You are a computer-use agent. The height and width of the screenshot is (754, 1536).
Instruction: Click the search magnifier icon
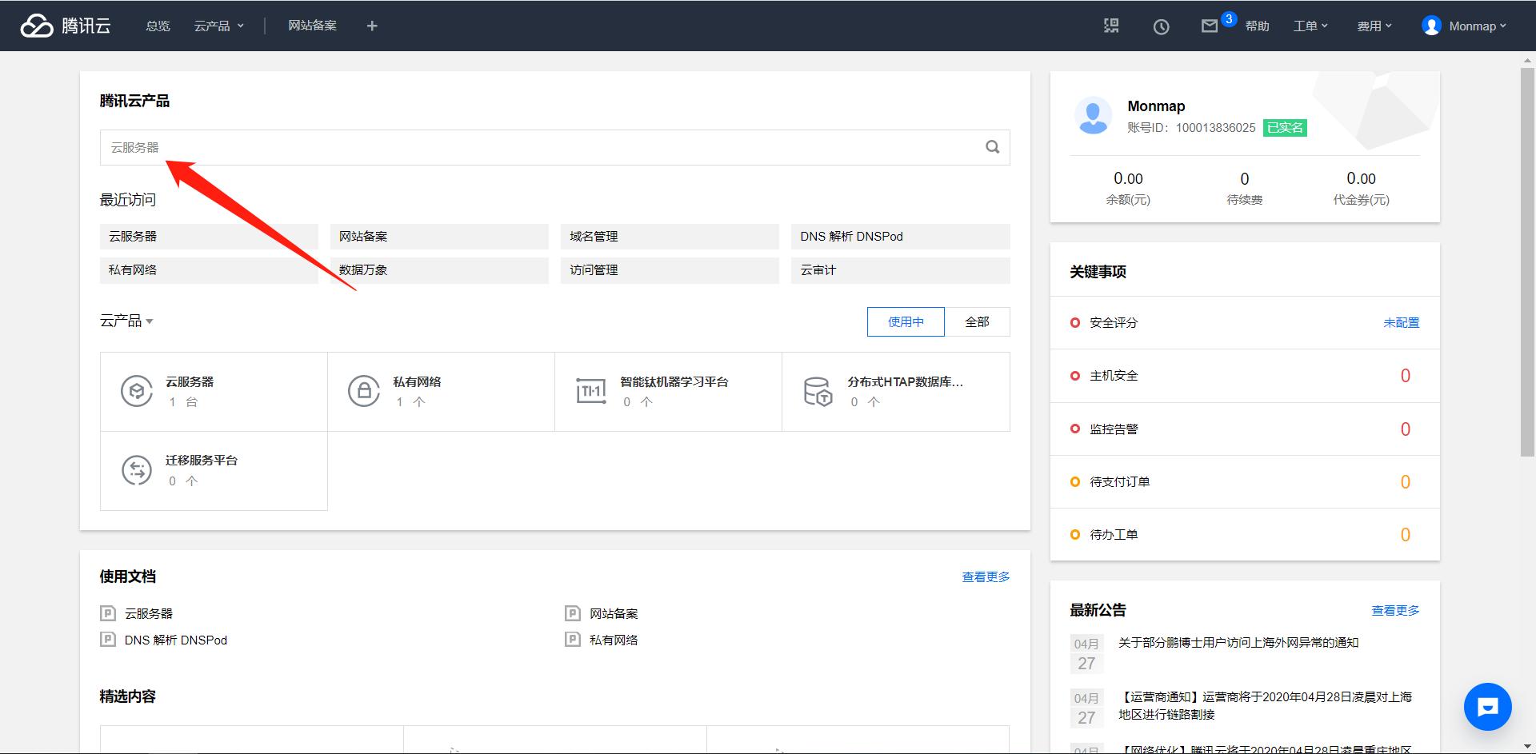click(992, 147)
